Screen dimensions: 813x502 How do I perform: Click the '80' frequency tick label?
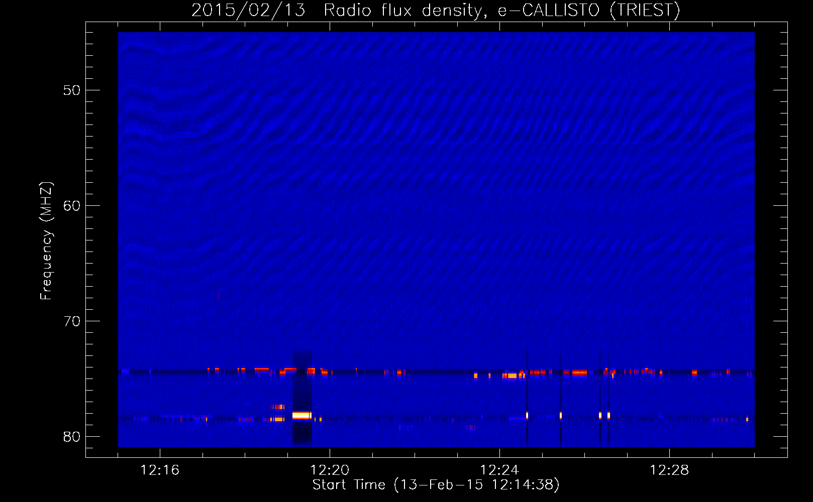pyautogui.click(x=72, y=437)
